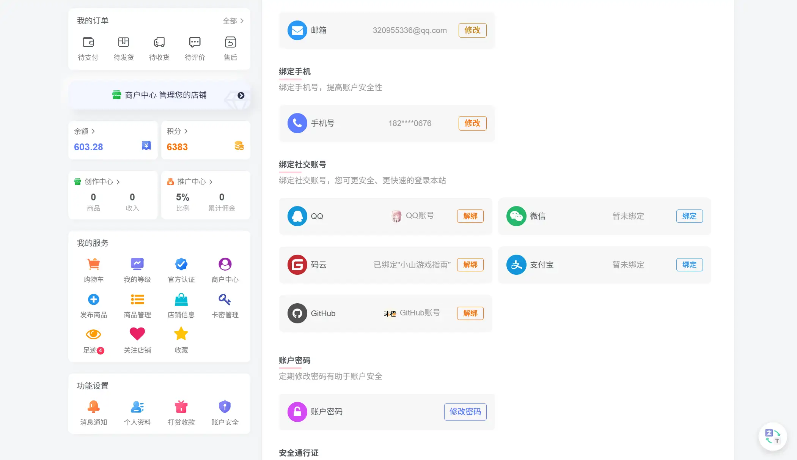The height and width of the screenshot is (460, 797).
Task: Click the purple lock password icon
Action: (297, 412)
